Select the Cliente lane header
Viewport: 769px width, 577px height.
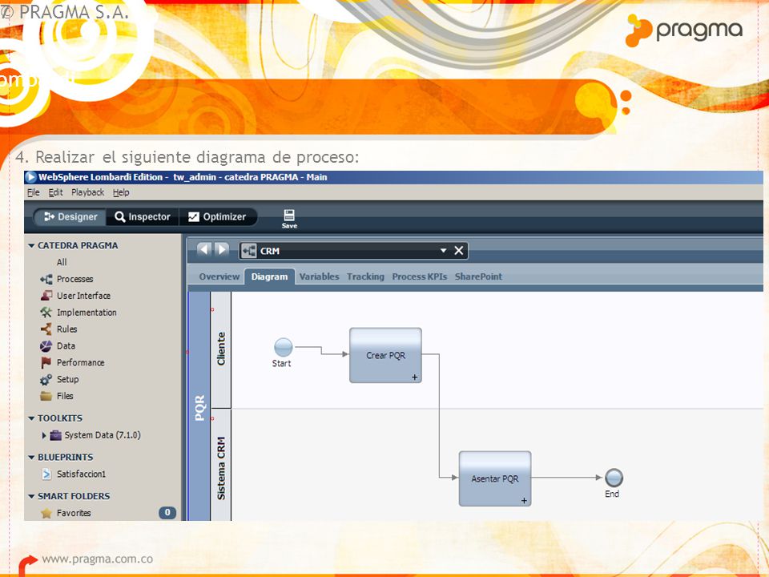(x=221, y=349)
